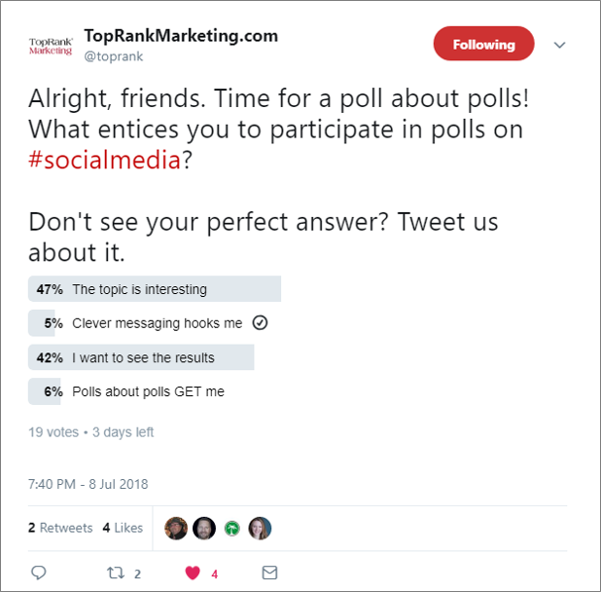The height and width of the screenshot is (592, 601).
Task: Open the TopRank Marketing logo avatar
Action: 51,46
